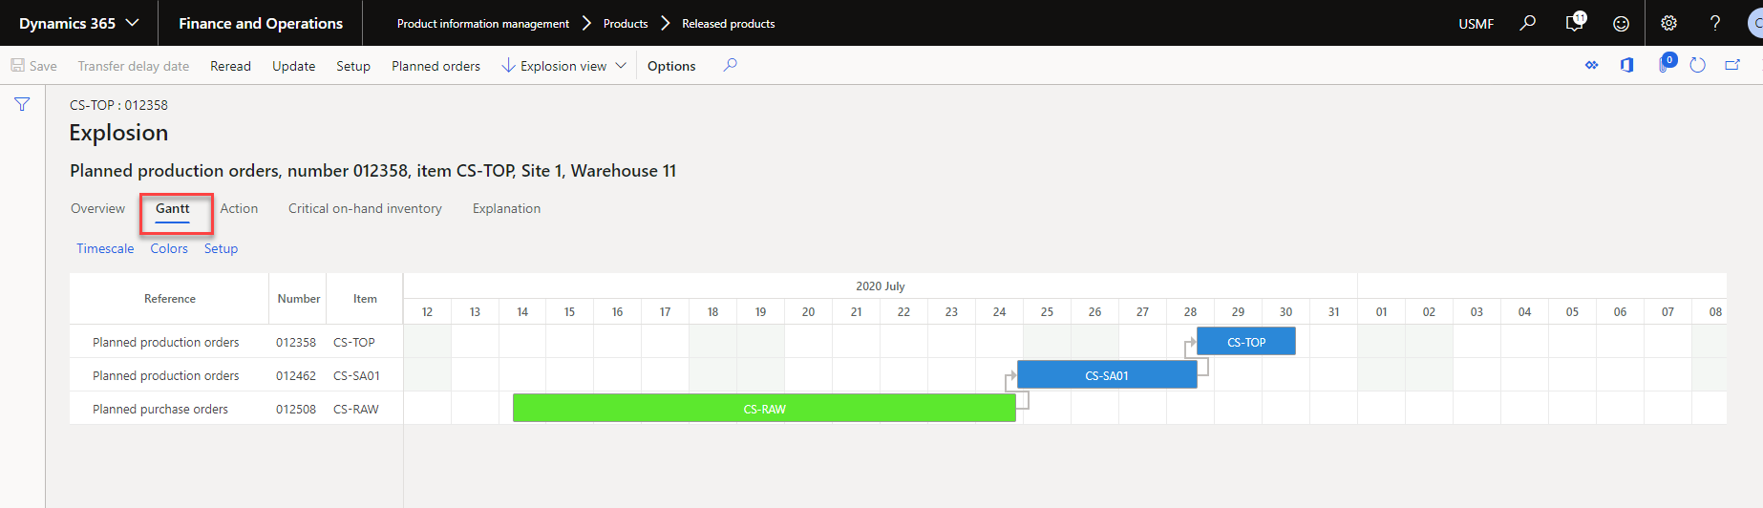Select the green CS-RAW Gantt bar

click(764, 409)
